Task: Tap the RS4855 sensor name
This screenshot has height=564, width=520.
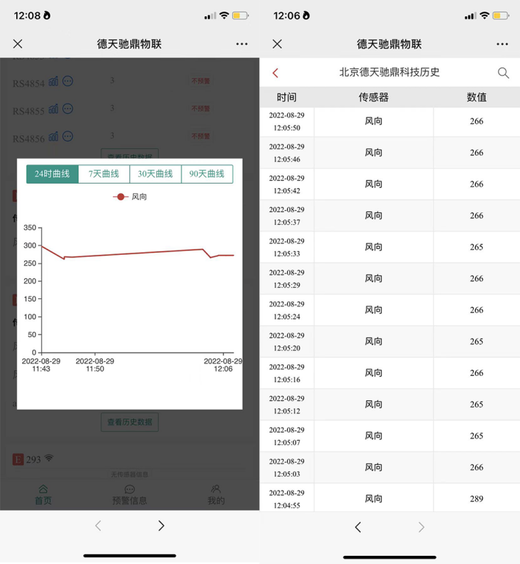Action: point(29,111)
